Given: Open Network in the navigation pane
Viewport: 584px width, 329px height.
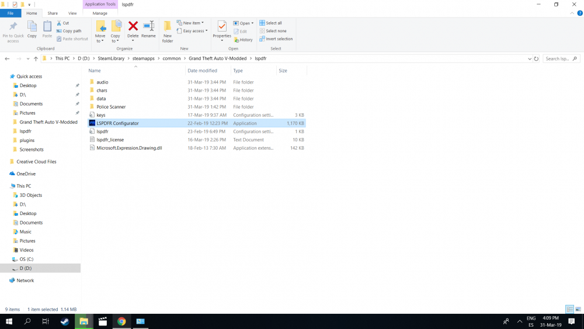Looking at the screenshot, I should [x=25, y=280].
